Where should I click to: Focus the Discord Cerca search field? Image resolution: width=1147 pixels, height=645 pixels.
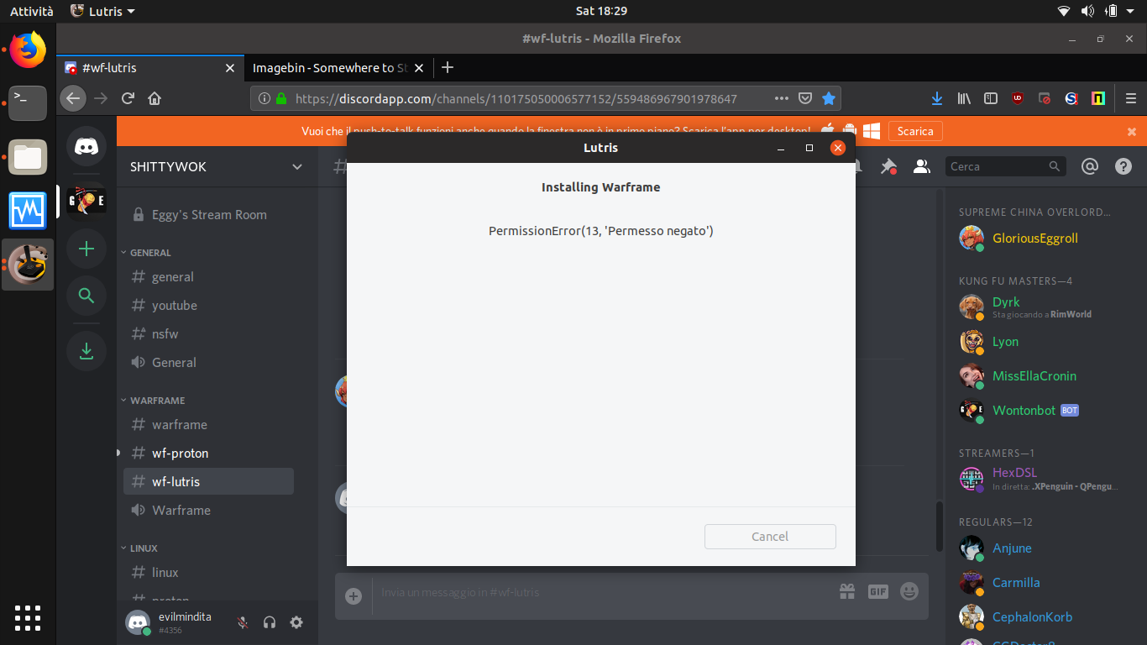point(1006,166)
